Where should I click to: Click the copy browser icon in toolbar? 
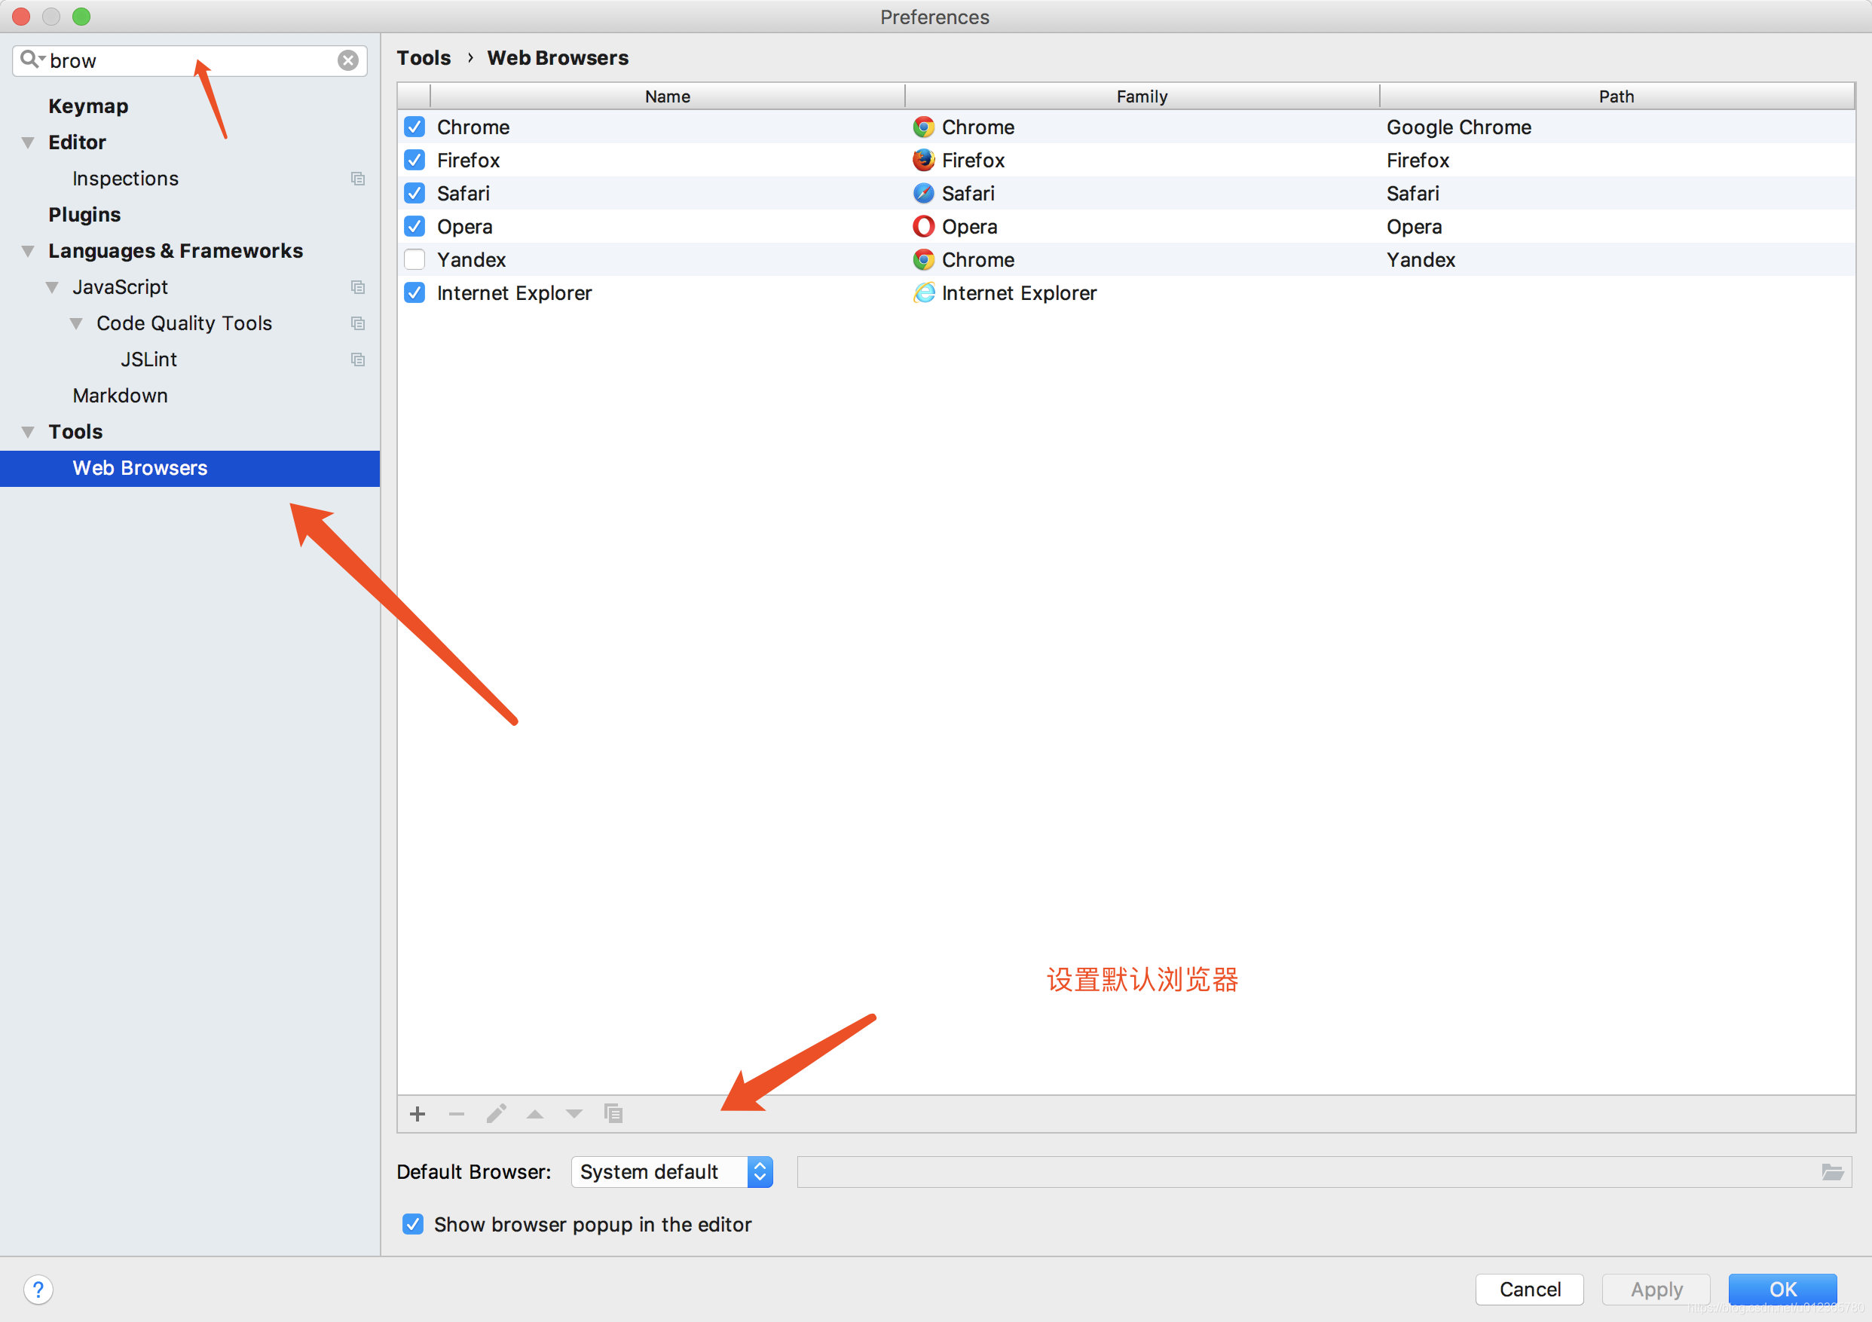(x=613, y=1114)
